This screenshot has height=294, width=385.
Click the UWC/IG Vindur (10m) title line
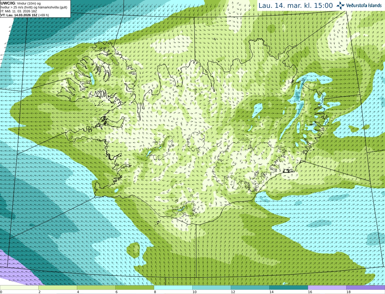21,3
